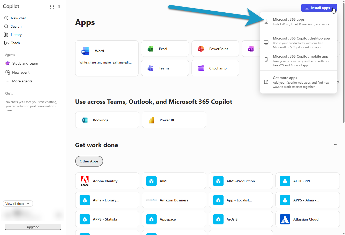
Task: Select Get more apps menu entry
Action: (x=298, y=82)
